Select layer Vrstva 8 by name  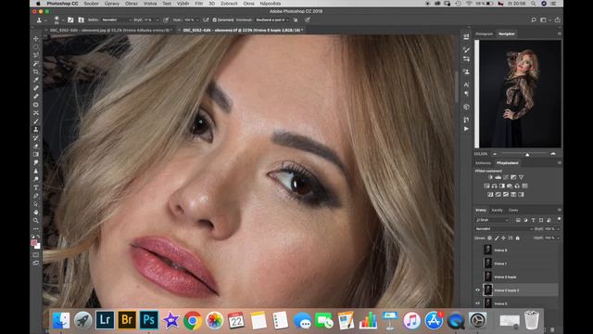[x=500, y=250]
